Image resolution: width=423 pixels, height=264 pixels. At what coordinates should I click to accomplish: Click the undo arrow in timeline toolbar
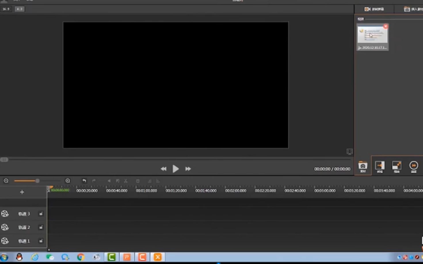coord(84,181)
